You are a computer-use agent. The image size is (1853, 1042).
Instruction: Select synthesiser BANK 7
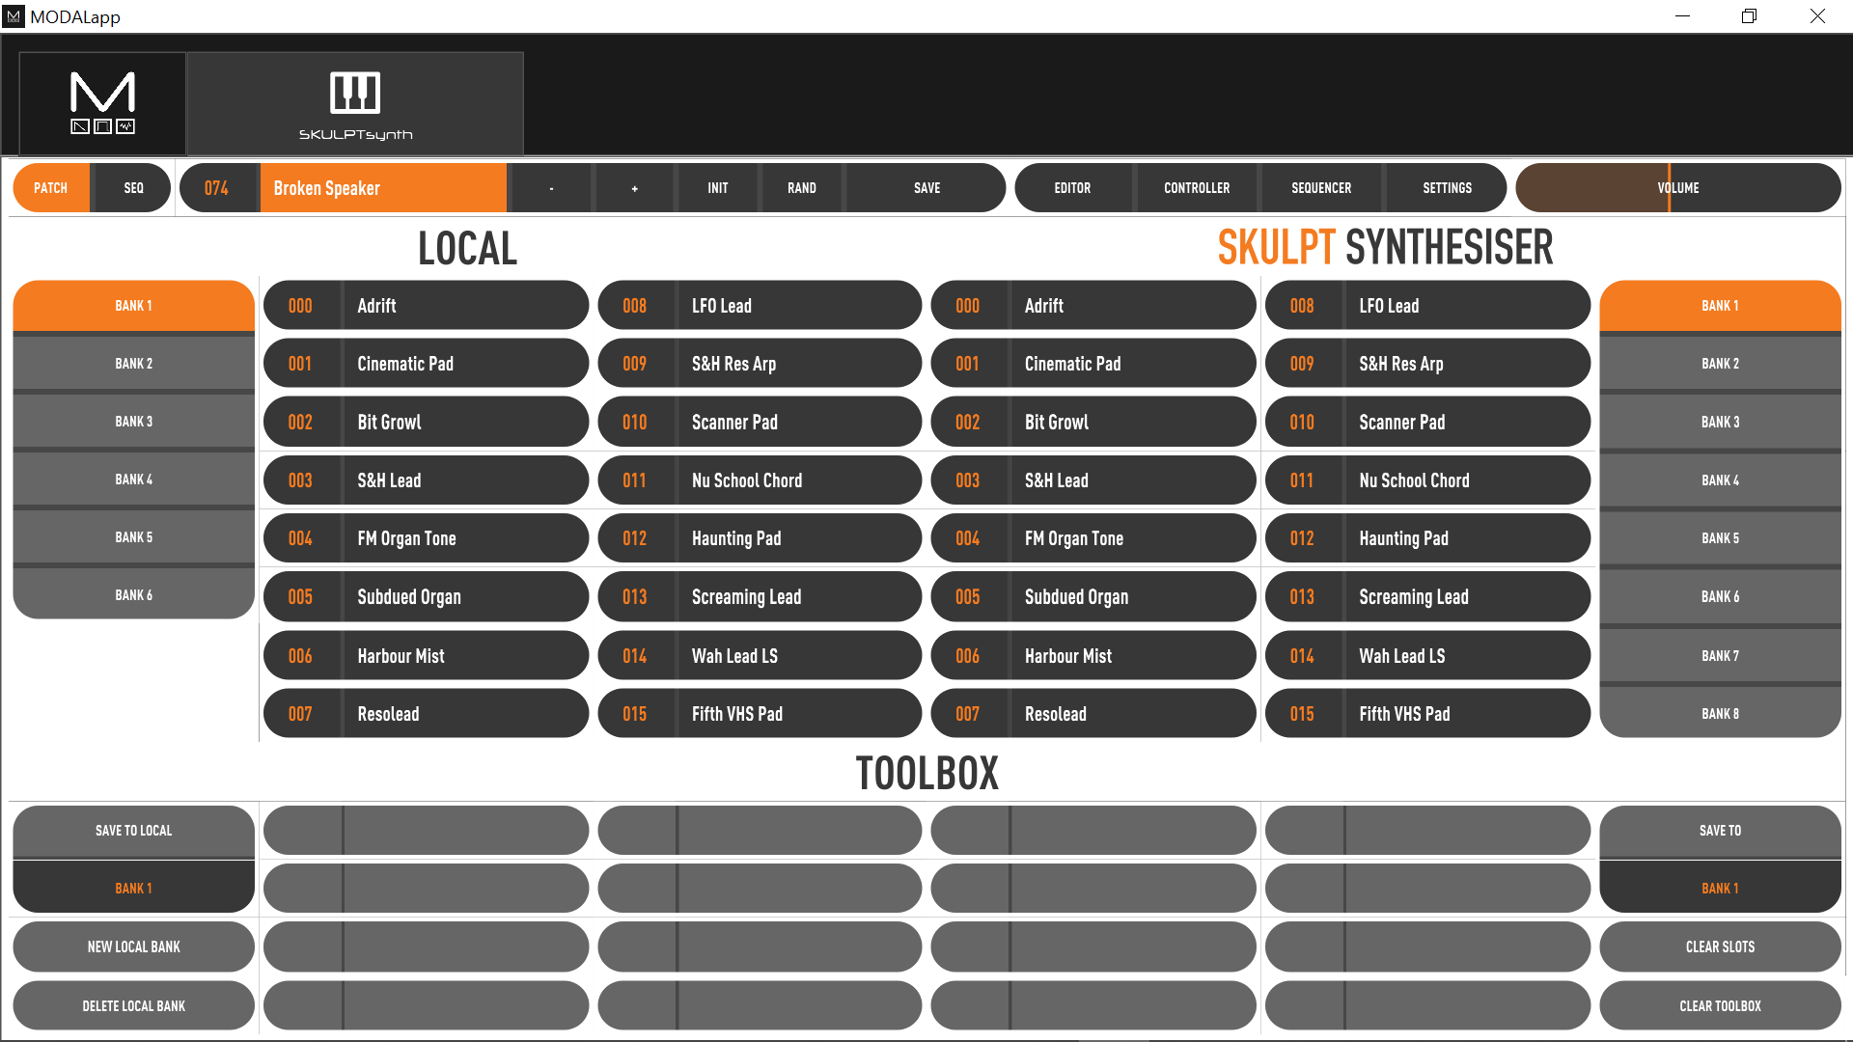point(1720,656)
